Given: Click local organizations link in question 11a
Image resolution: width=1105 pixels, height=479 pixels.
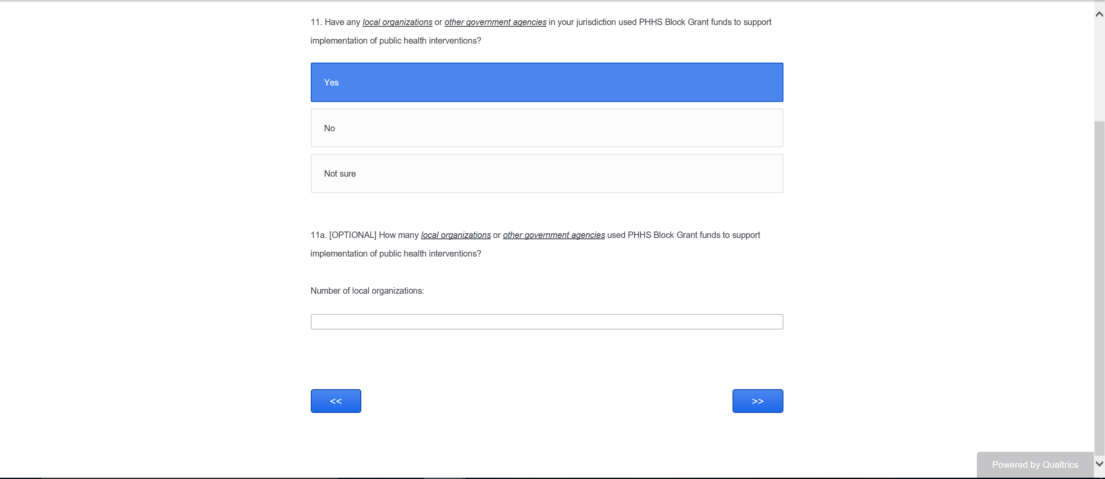Looking at the screenshot, I should click(455, 235).
